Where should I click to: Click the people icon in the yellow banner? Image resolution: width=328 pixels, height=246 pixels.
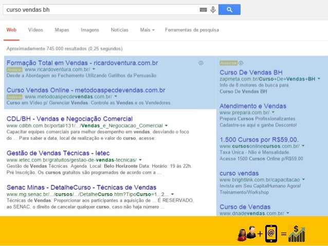(247, 234)
